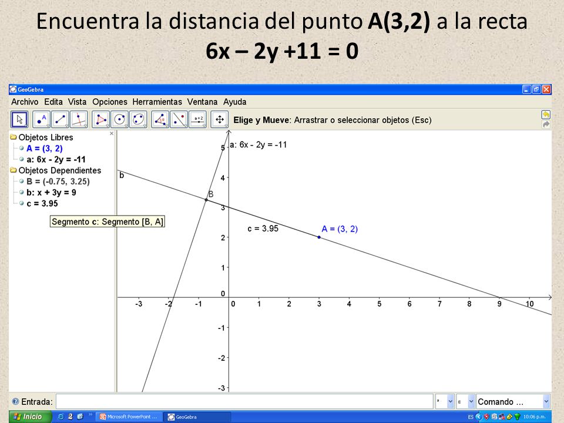Image resolution: width=564 pixels, height=423 pixels.
Task: Select the circle with center tool
Action: pos(119,119)
